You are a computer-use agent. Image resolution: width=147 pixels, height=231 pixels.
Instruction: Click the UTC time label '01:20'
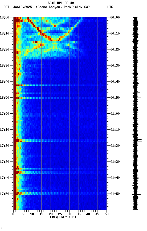(115, 146)
